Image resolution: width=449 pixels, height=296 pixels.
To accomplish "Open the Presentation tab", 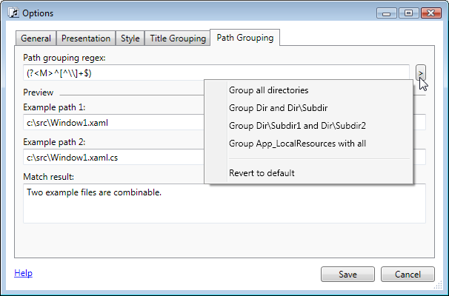I will 86,38.
